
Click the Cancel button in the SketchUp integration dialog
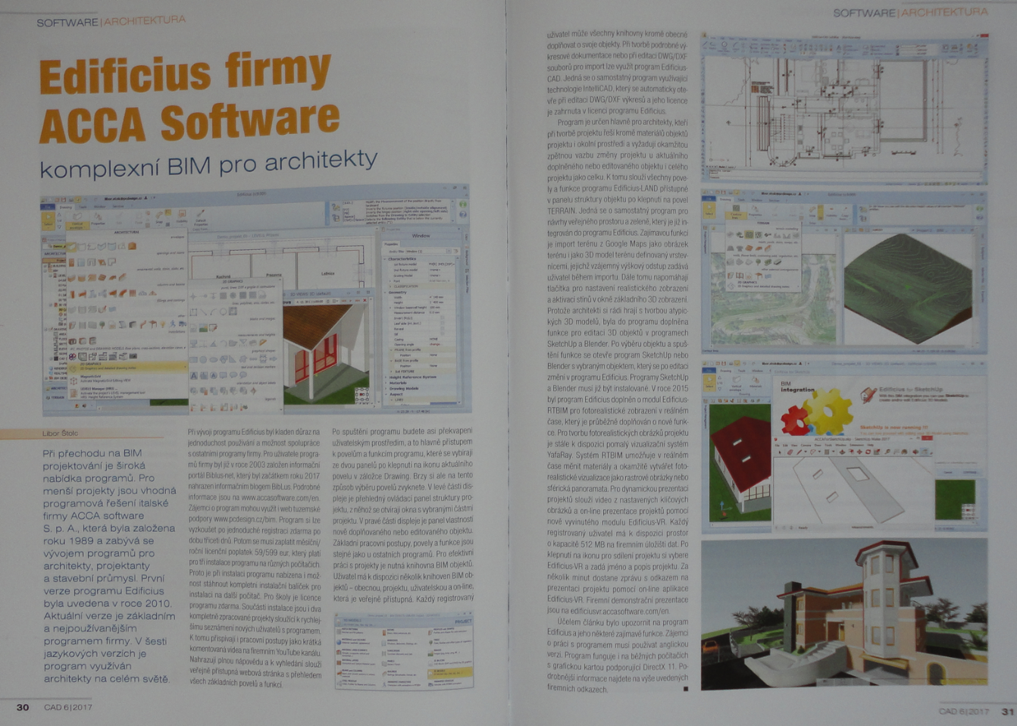[948, 472]
